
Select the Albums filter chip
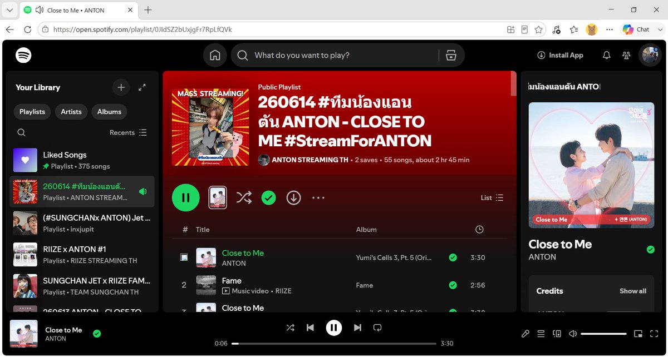[109, 112]
